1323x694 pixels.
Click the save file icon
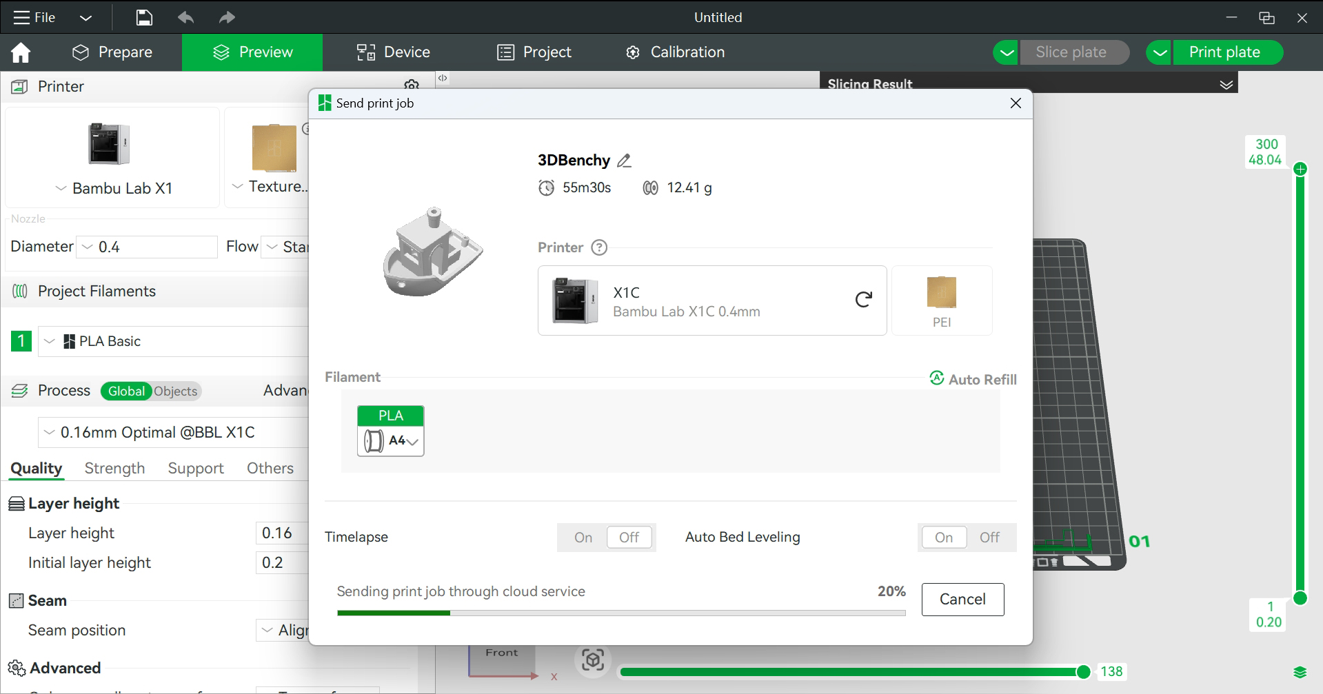[144, 17]
